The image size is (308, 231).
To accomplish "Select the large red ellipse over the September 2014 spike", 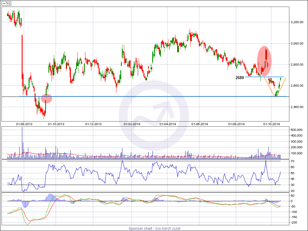I will 264,61.
